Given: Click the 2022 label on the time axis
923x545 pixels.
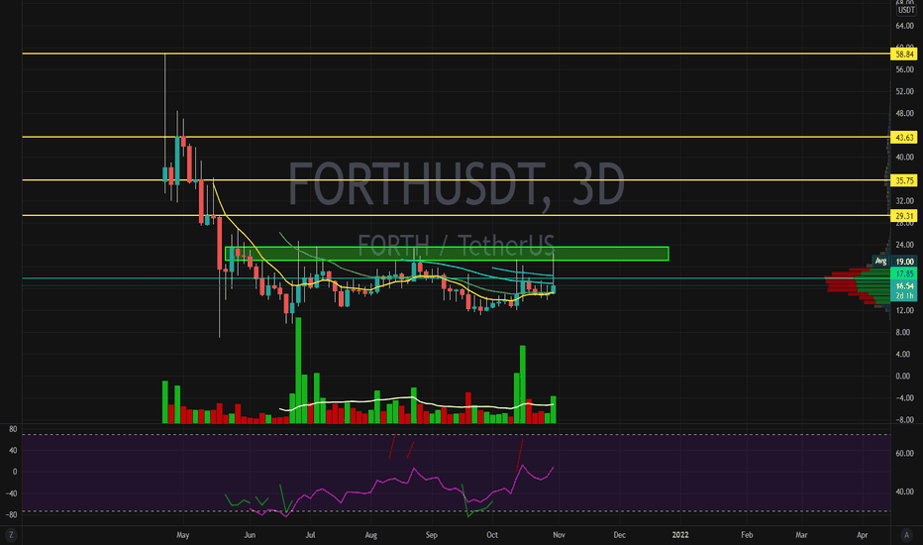Looking at the screenshot, I should (x=680, y=535).
